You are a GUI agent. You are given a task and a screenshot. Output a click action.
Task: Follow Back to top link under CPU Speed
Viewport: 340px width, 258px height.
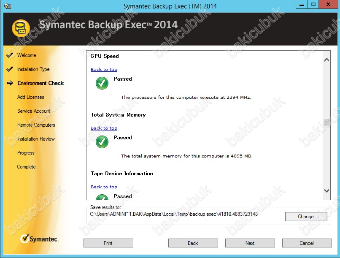pos(104,69)
